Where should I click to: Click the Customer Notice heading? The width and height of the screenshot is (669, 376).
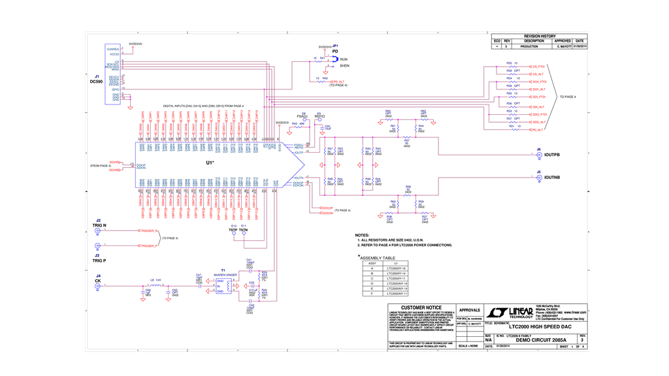[x=420, y=307]
